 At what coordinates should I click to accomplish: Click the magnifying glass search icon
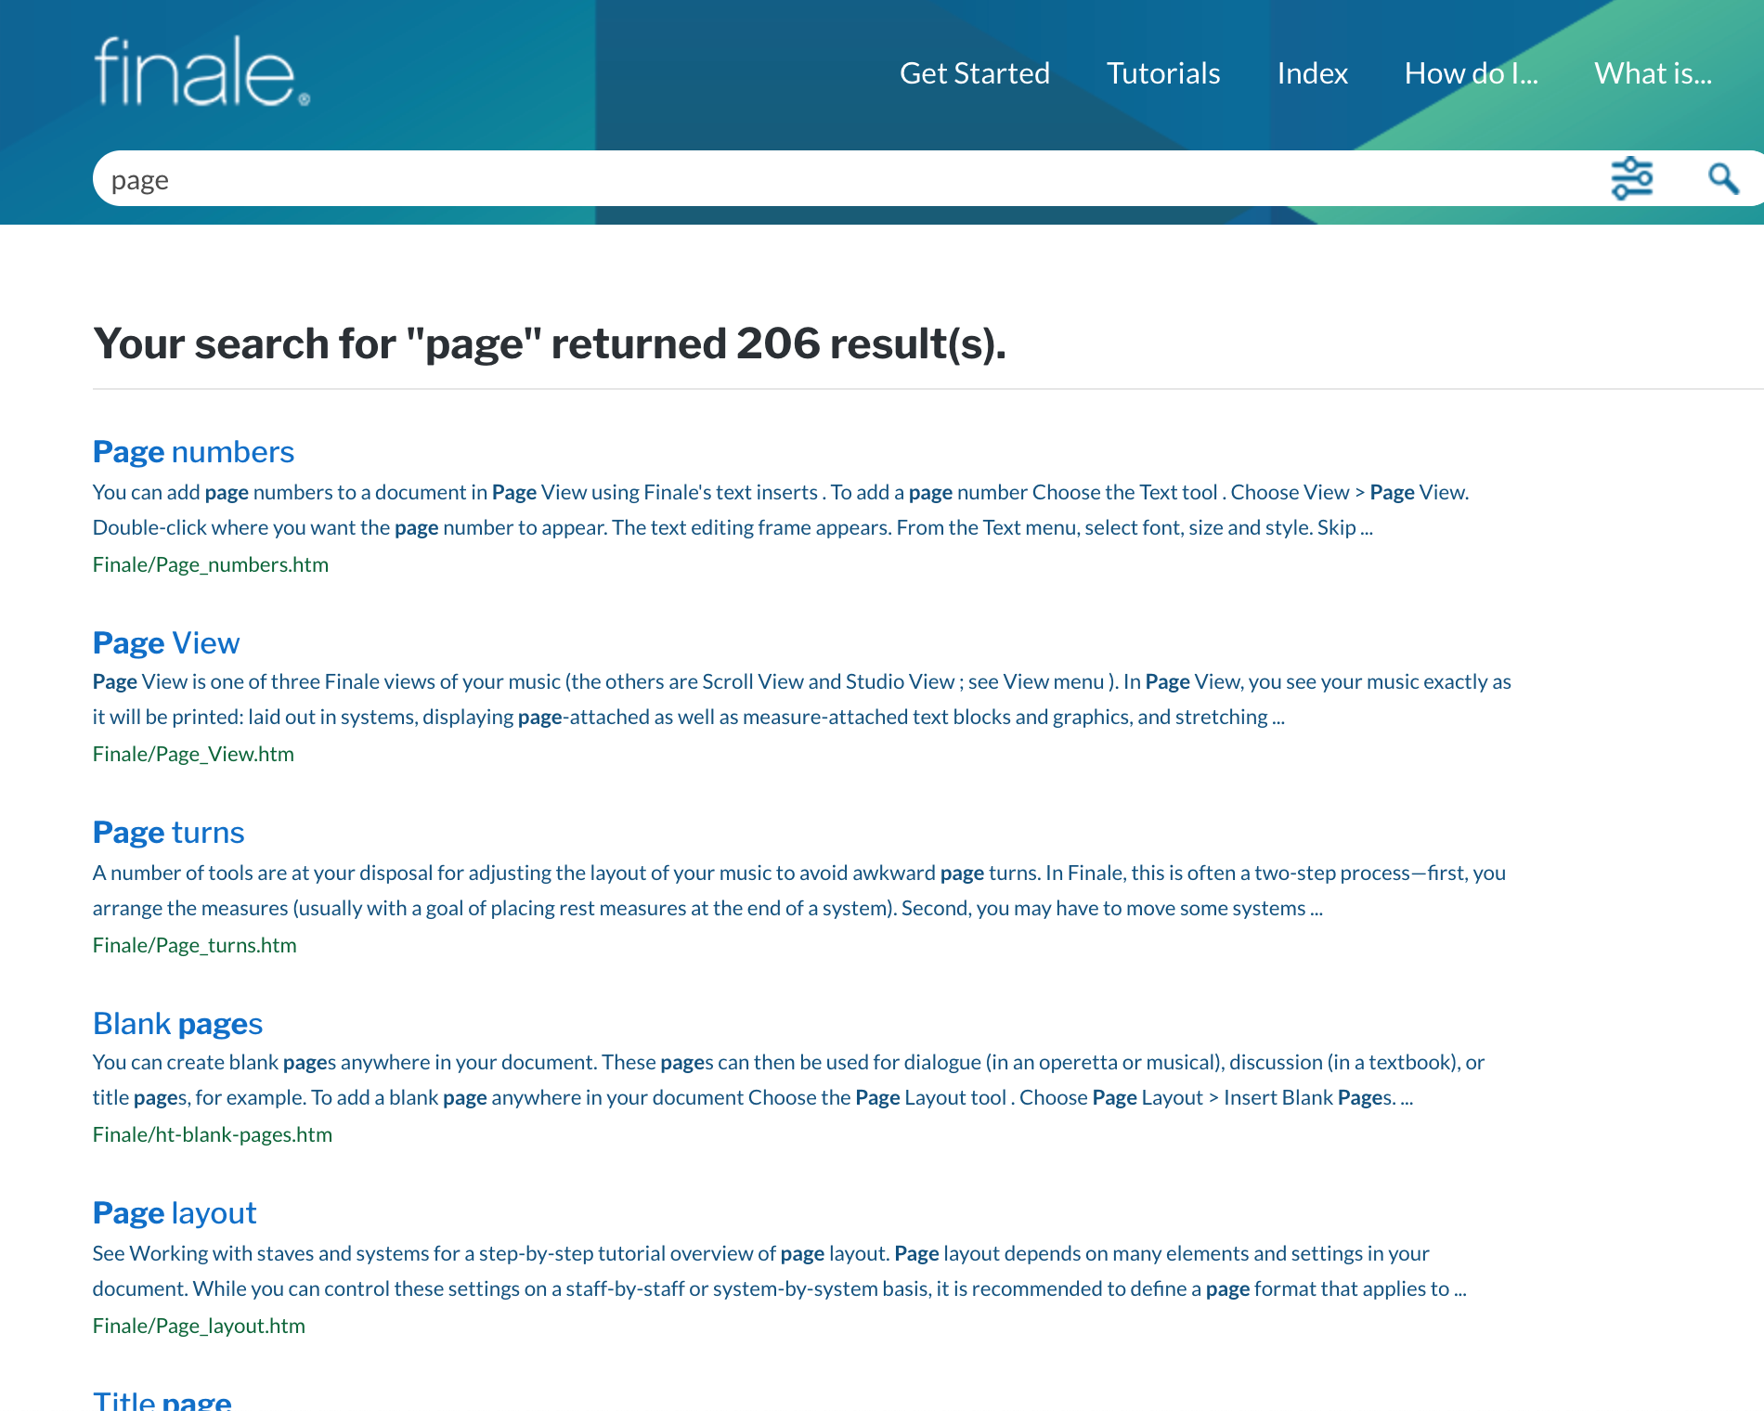coord(1723,178)
